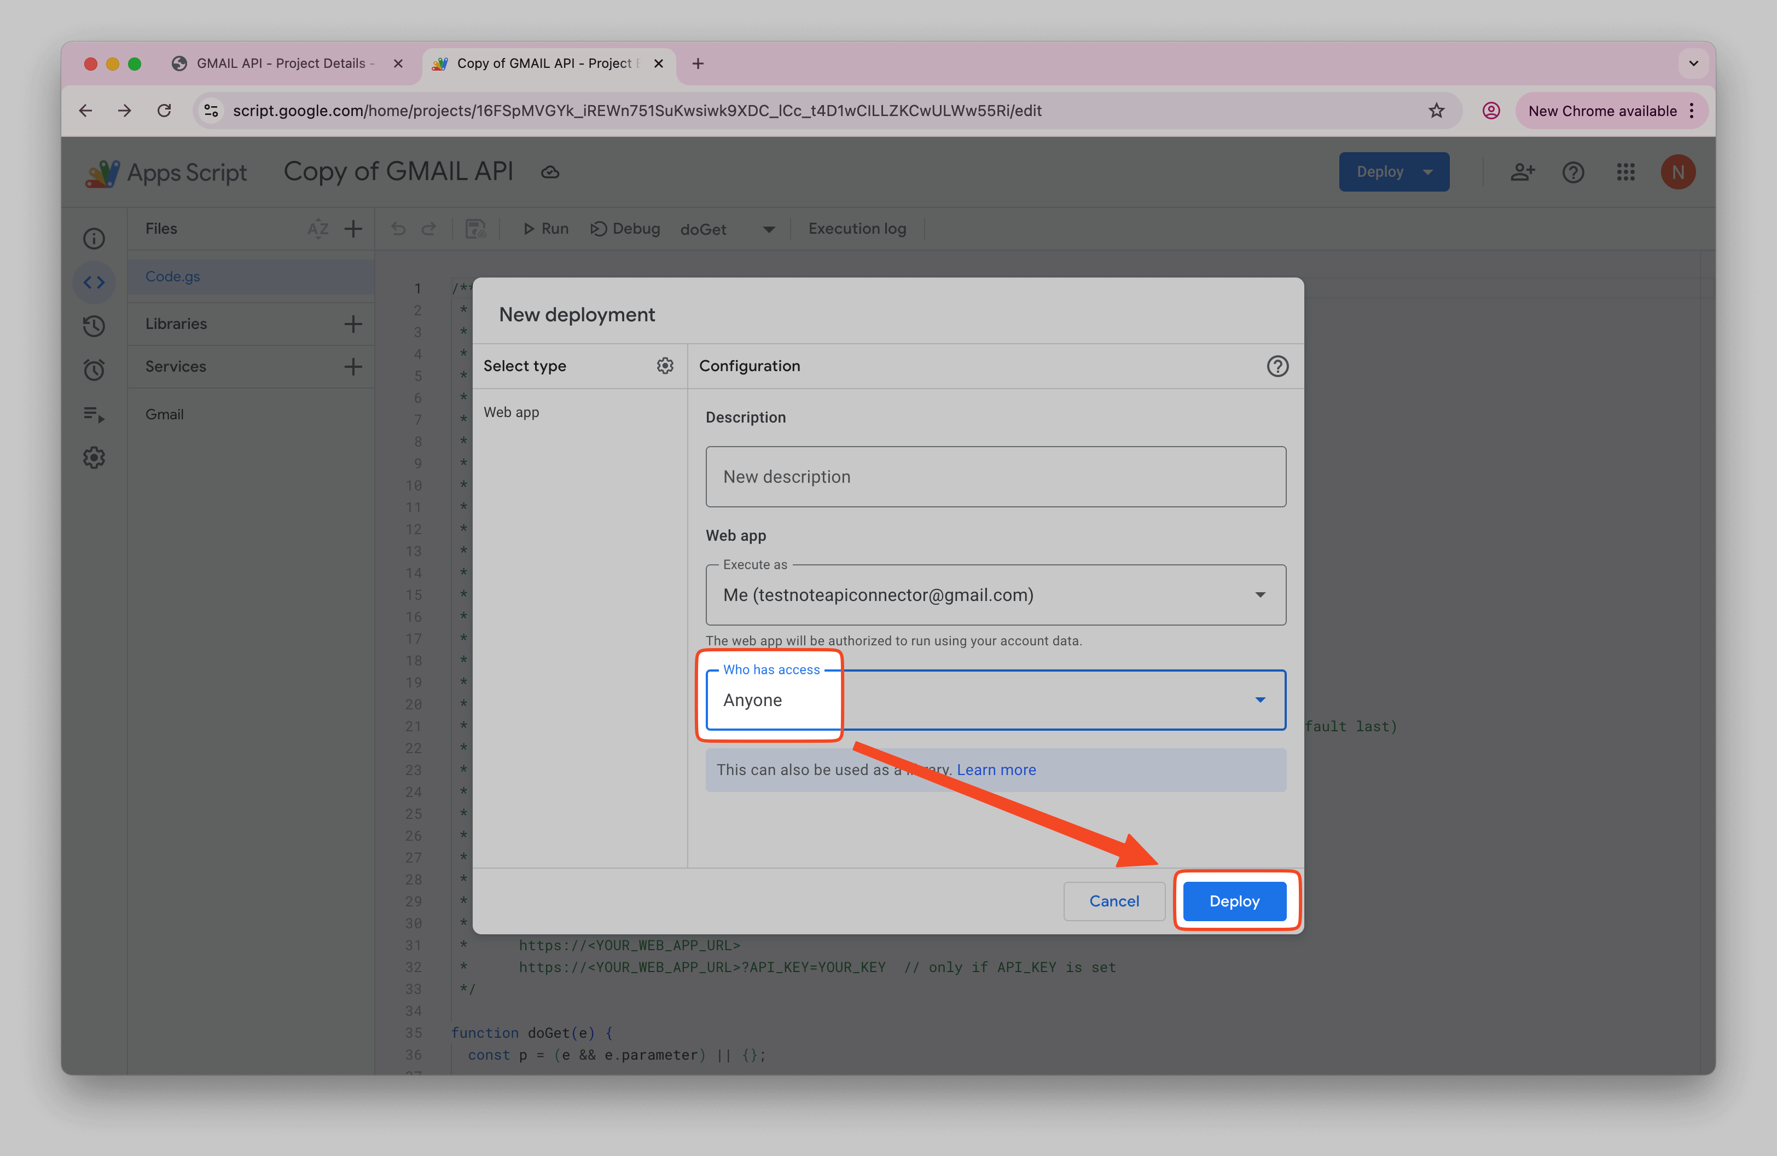The width and height of the screenshot is (1777, 1156).
Task: Open the Editor code icon in sidebar
Action: (94, 282)
